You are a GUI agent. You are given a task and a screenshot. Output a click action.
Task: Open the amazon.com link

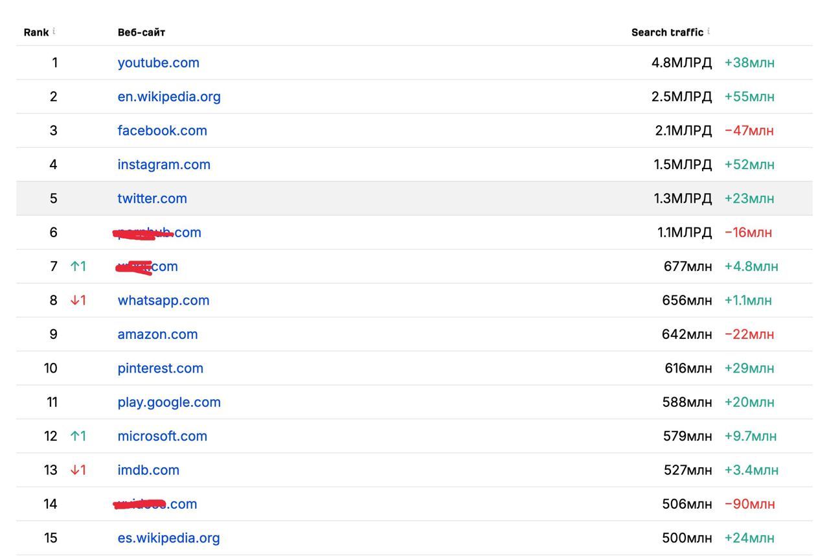tap(157, 334)
